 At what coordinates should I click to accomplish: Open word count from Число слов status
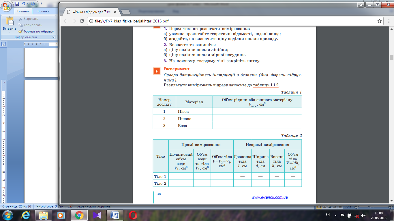pyautogui.click(x=49, y=206)
